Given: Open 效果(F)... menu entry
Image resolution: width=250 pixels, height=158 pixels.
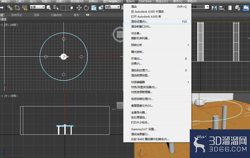Looking at the screenshot, I should 157,64.
